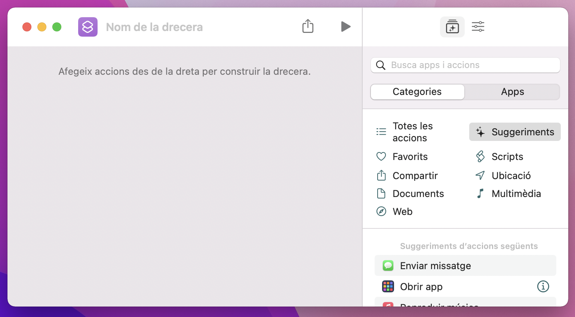Select the Compartir category
Image resolution: width=575 pixels, height=317 pixels.
coord(415,176)
